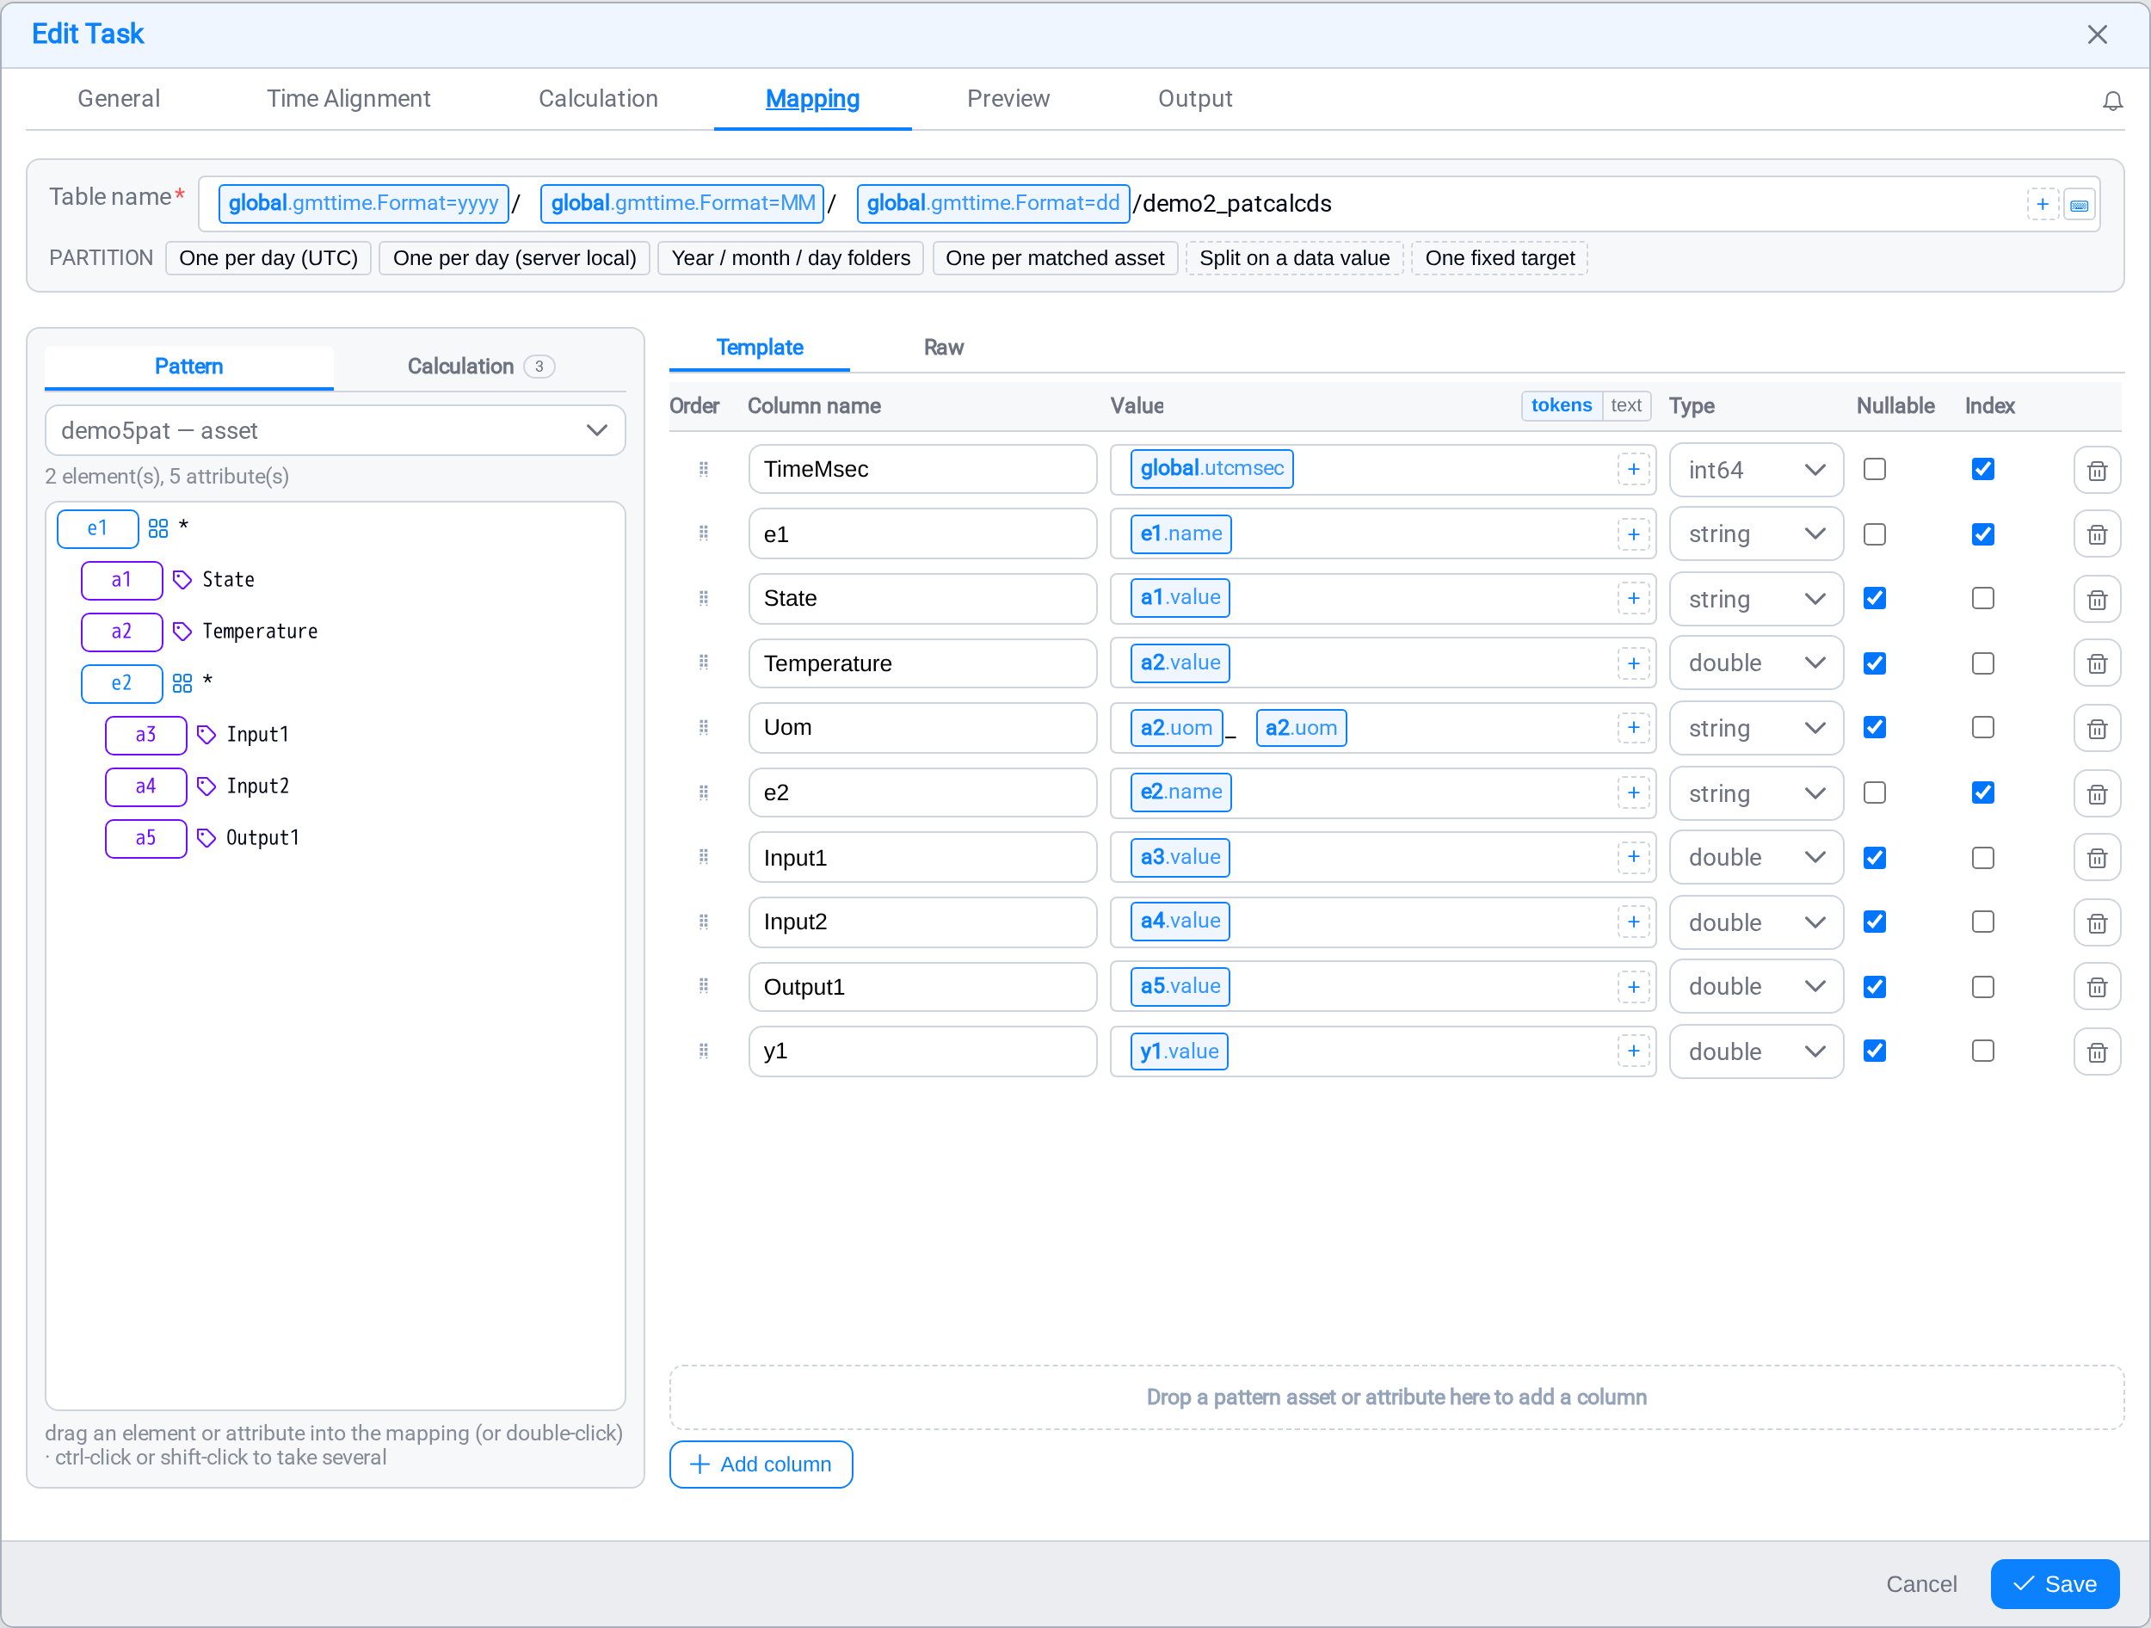This screenshot has height=1628, width=2151.
Task: Add token to Uom value field
Action: 1634,727
